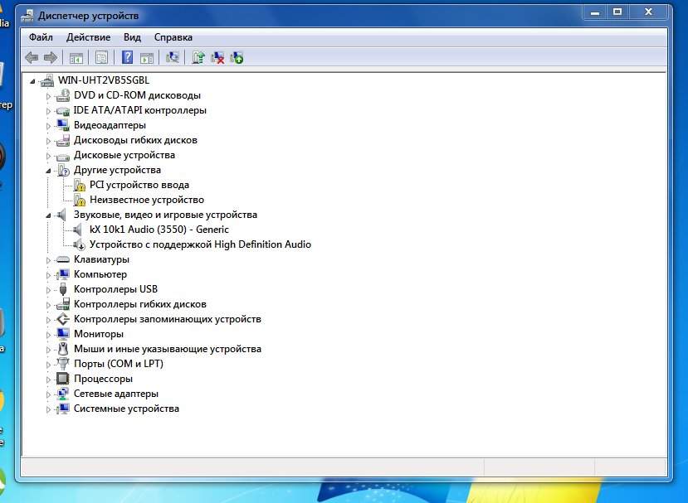688x503 pixels.
Task: Click the scan for hardware changes icon
Action: coord(173,57)
